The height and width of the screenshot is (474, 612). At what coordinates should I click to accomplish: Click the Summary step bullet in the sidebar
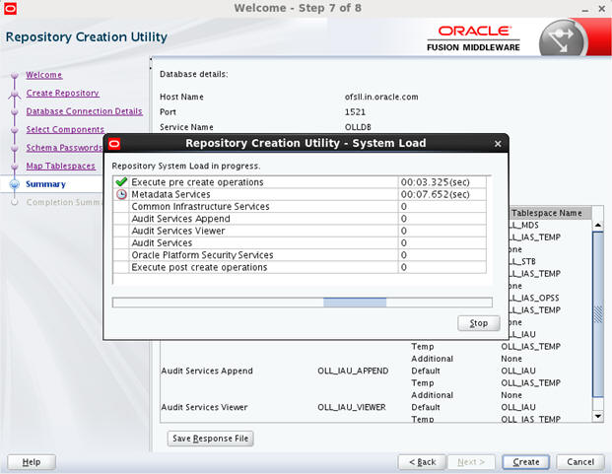(15, 184)
